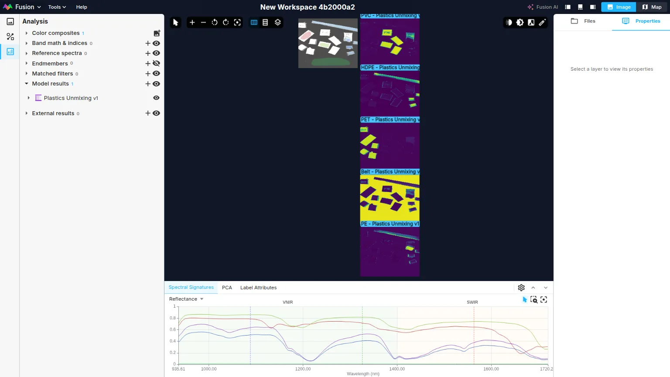
Task: Click the zoom in plus icon
Action: (192, 23)
